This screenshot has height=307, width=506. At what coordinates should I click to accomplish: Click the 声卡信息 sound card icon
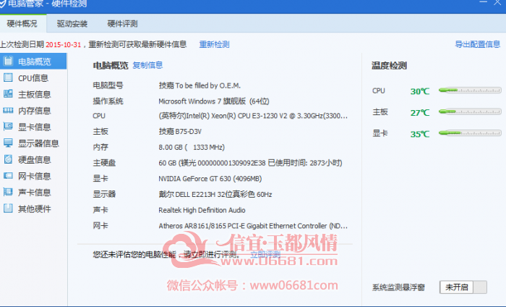(8, 193)
